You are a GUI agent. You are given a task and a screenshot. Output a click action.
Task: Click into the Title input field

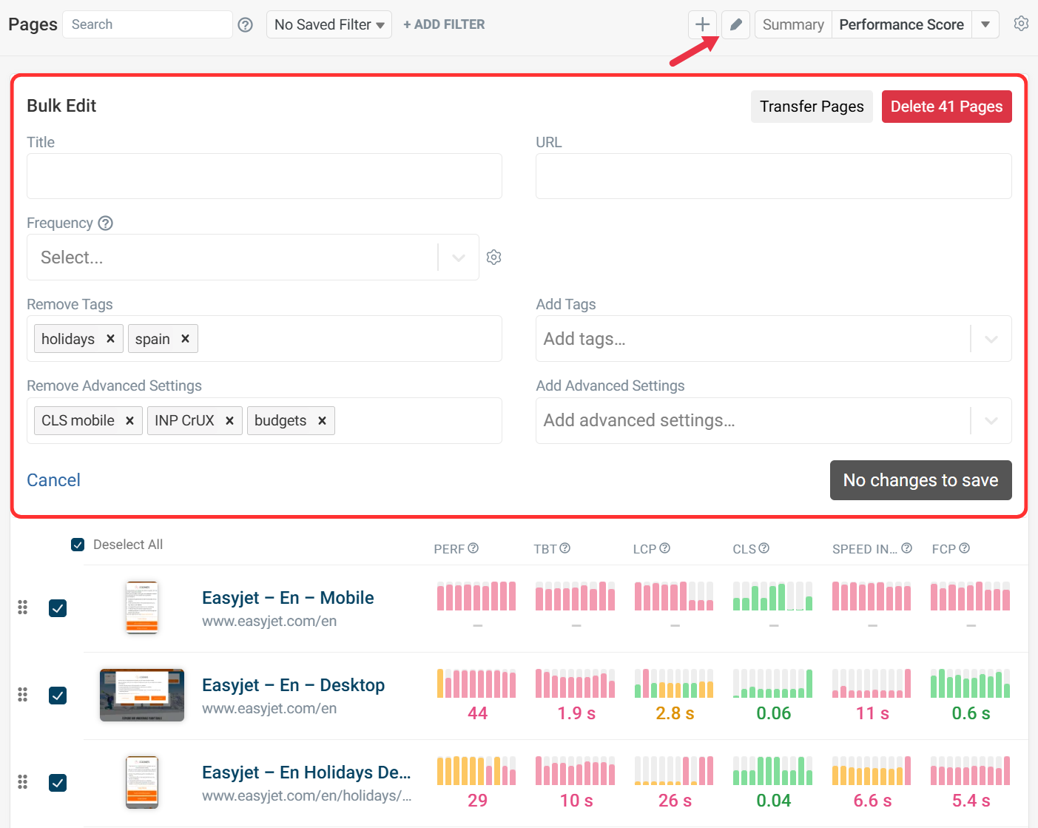click(264, 176)
